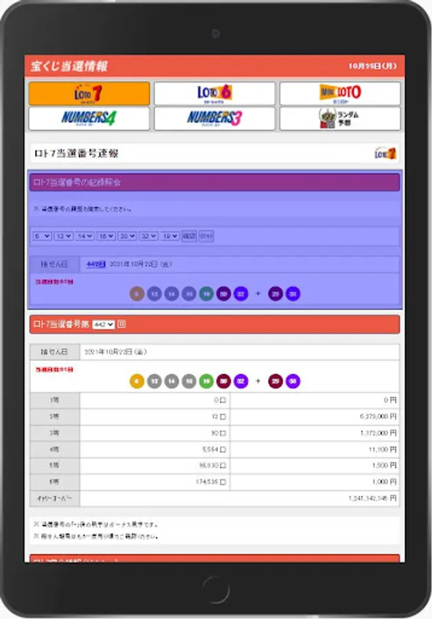Click the green number 19 ball in results table
The height and width of the screenshot is (619, 432).
tap(206, 381)
